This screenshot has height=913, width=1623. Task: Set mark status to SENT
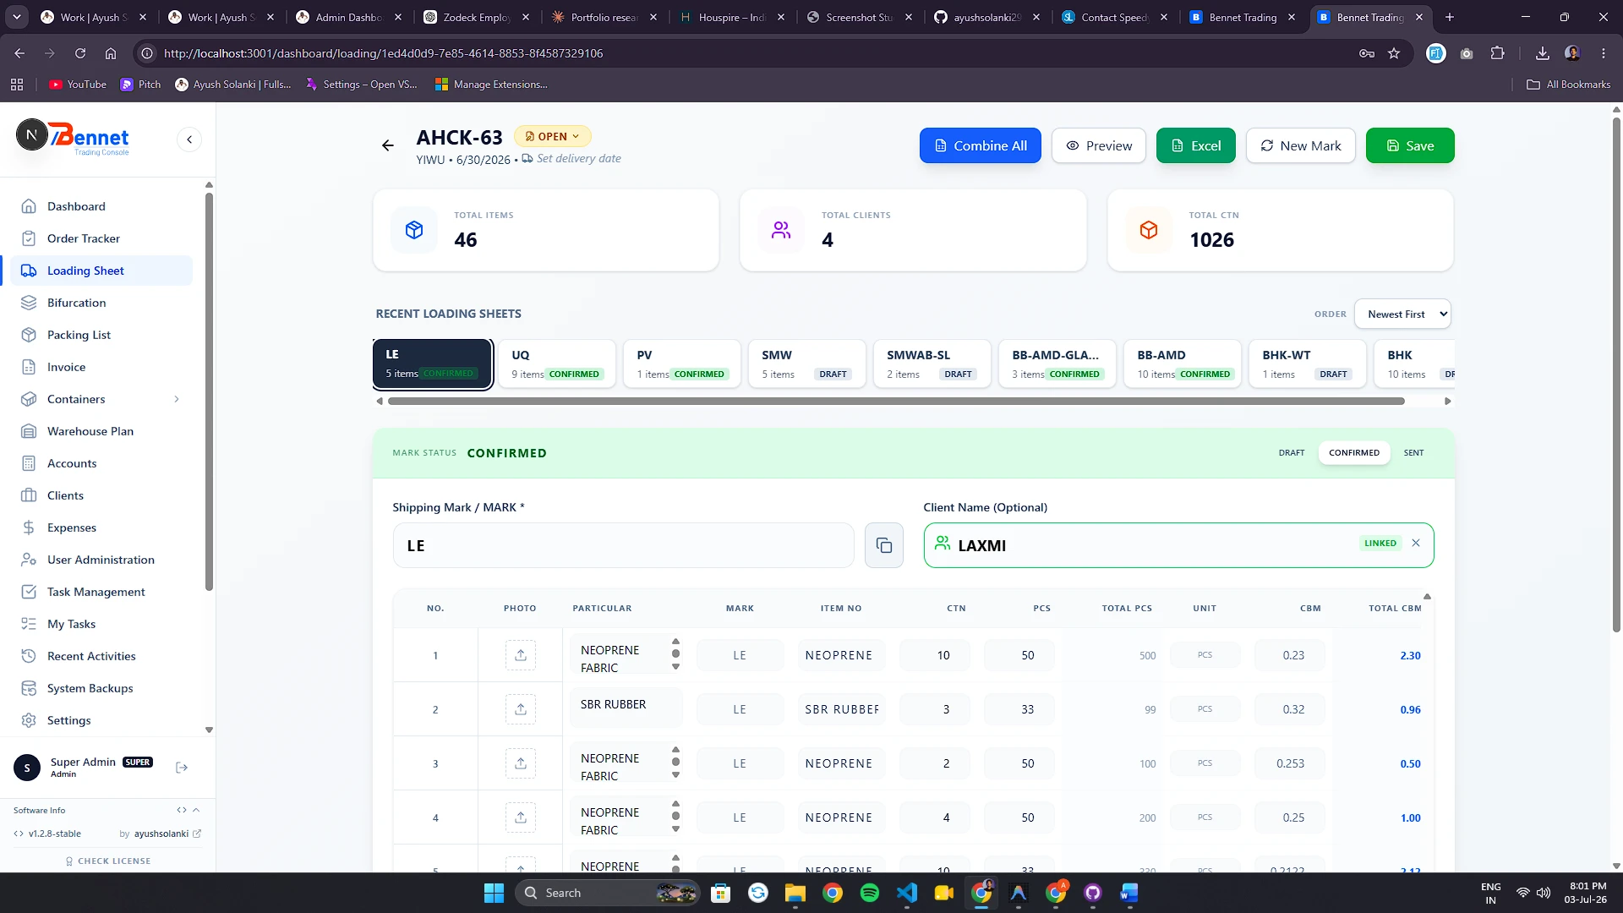[1413, 453]
